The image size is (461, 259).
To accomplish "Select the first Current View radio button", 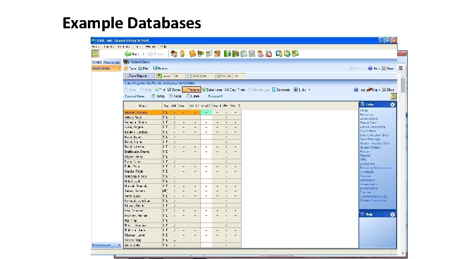I will point(154,96).
